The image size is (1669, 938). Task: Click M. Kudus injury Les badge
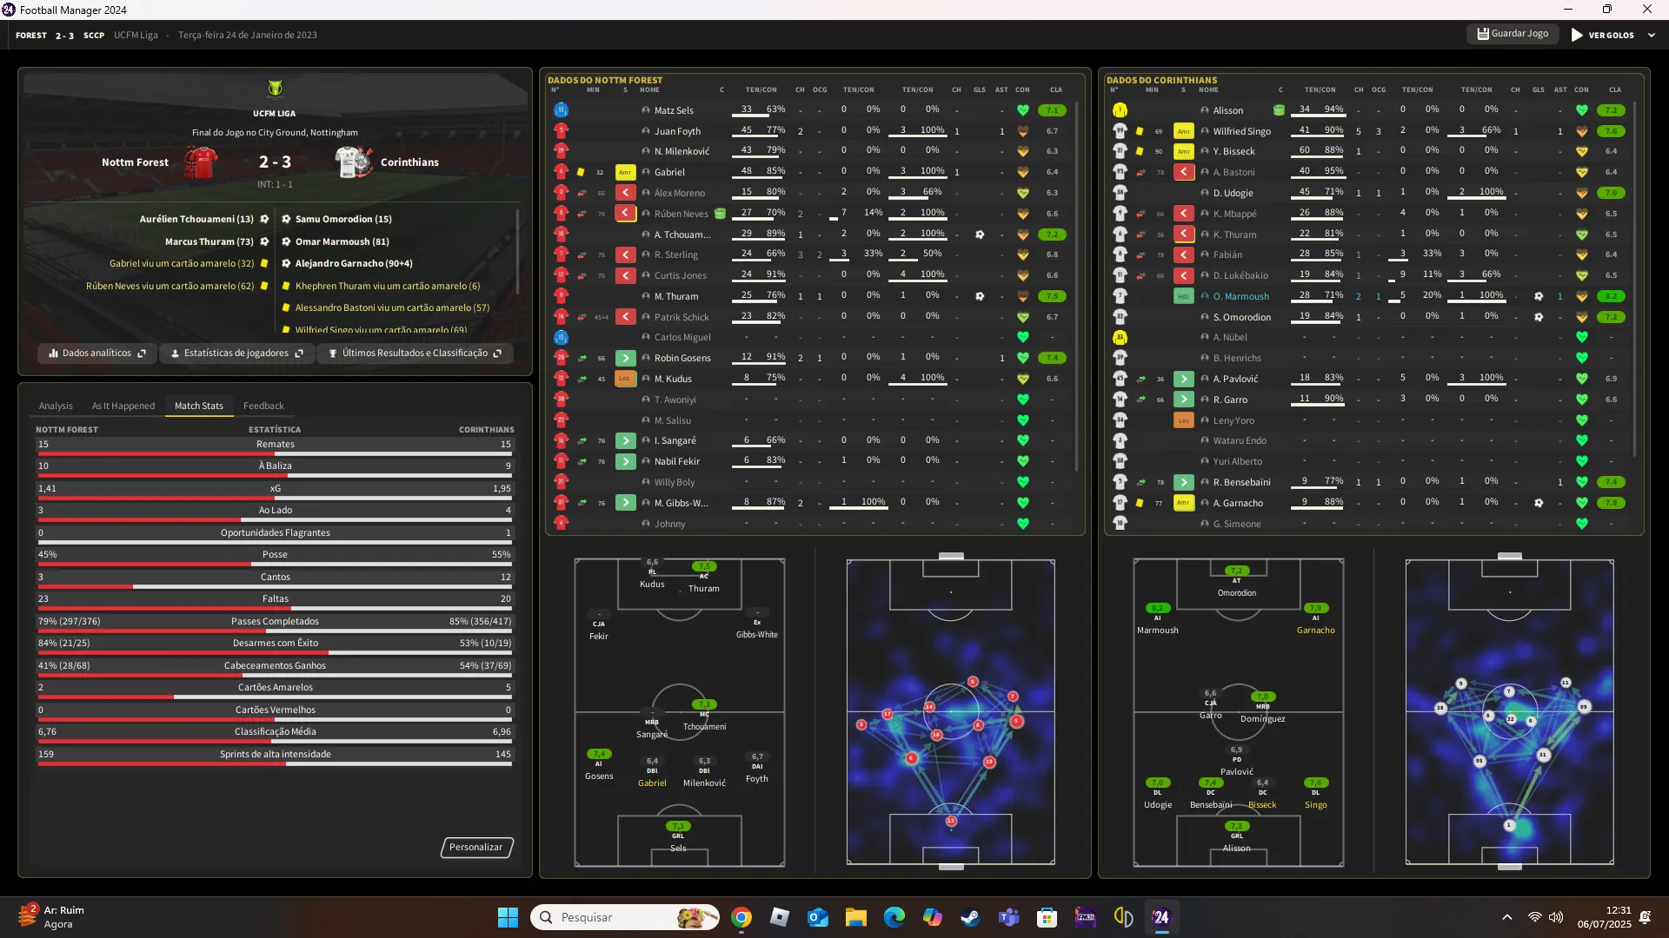click(625, 379)
